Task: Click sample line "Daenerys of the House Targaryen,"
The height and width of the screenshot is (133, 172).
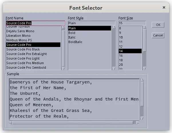Action: coord(51,82)
